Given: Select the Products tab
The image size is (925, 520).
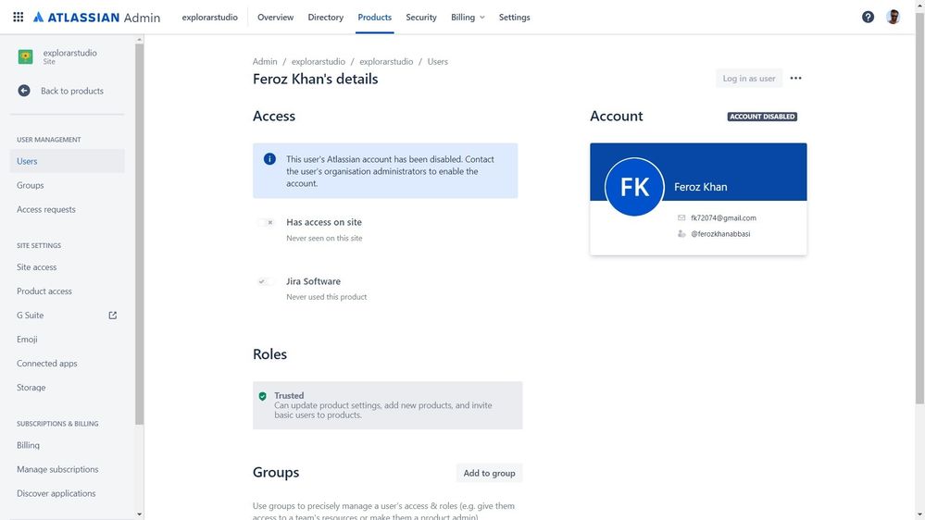Looking at the screenshot, I should tap(375, 17).
